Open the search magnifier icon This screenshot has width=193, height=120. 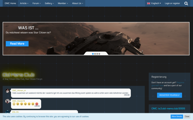click(186, 4)
